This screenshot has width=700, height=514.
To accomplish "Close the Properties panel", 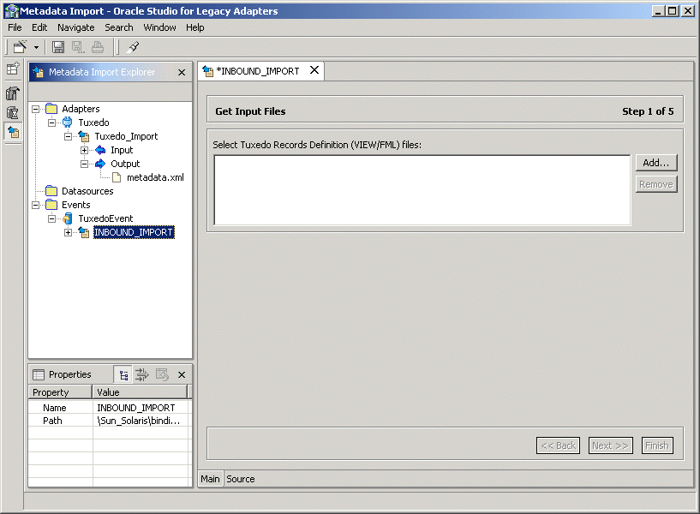I will tap(182, 375).
